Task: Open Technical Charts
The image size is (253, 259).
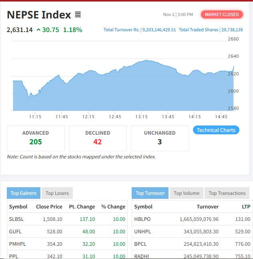Action: [x=216, y=130]
